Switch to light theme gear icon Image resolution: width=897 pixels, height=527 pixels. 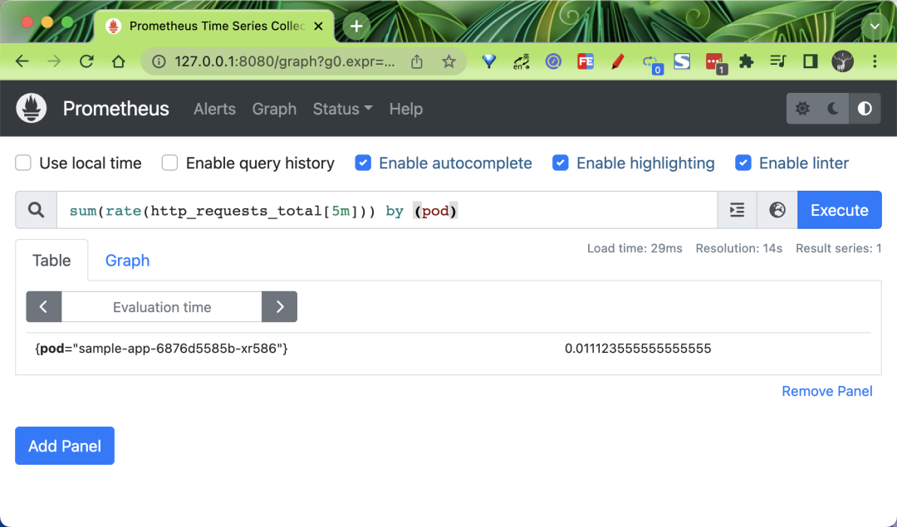coord(802,109)
